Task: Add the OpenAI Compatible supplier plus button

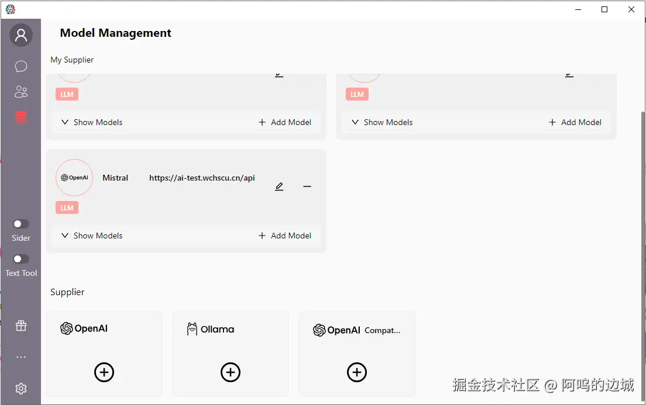Action: (357, 372)
